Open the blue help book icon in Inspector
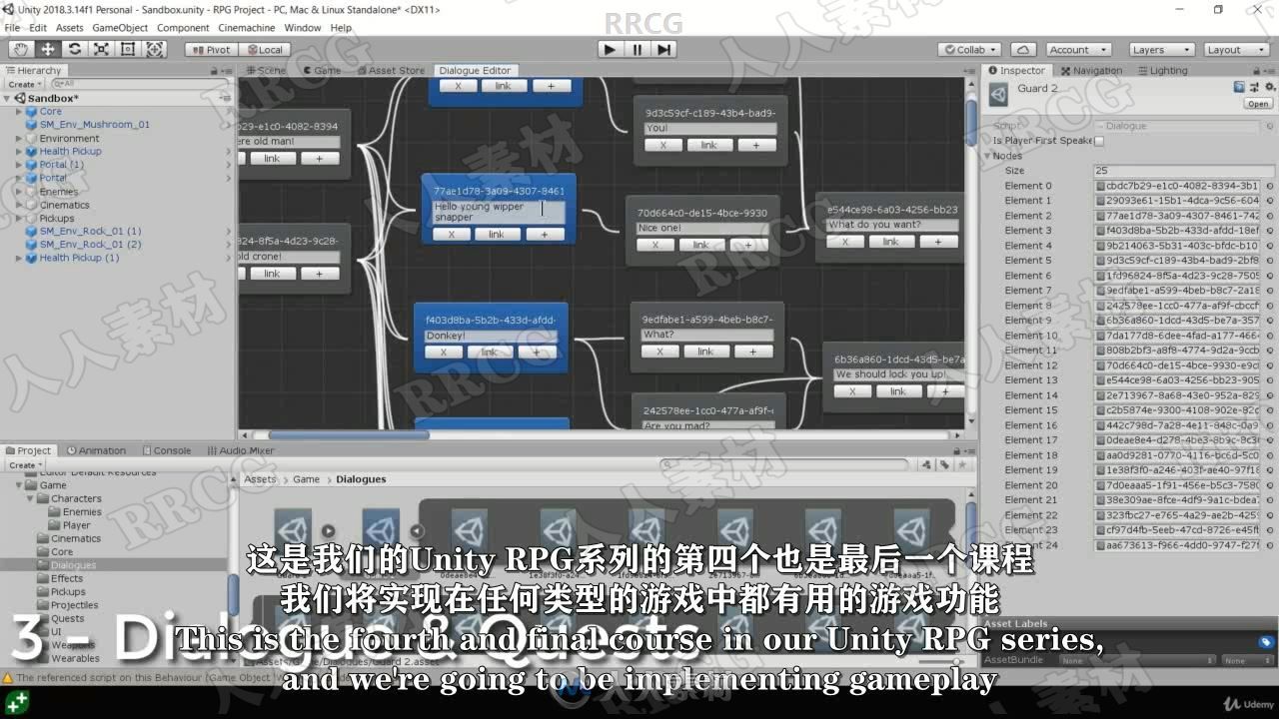This screenshot has height=719, width=1279. tap(1240, 88)
